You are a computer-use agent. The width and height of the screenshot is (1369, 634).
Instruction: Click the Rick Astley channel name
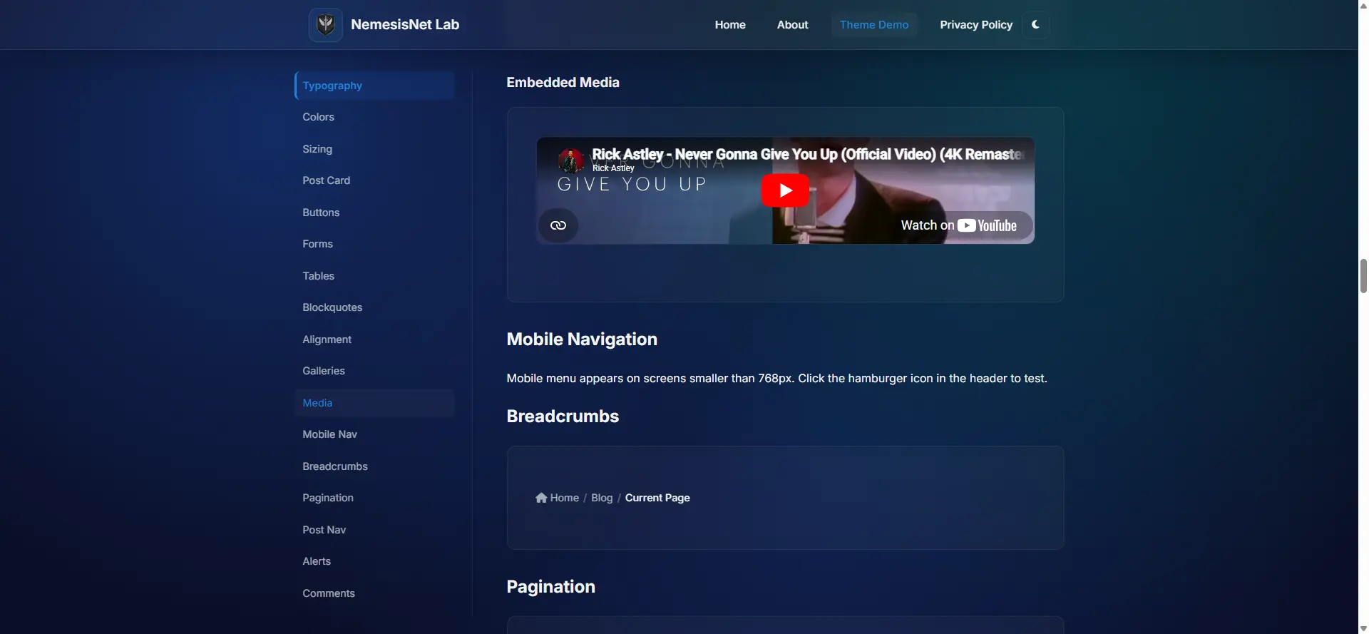click(x=613, y=168)
